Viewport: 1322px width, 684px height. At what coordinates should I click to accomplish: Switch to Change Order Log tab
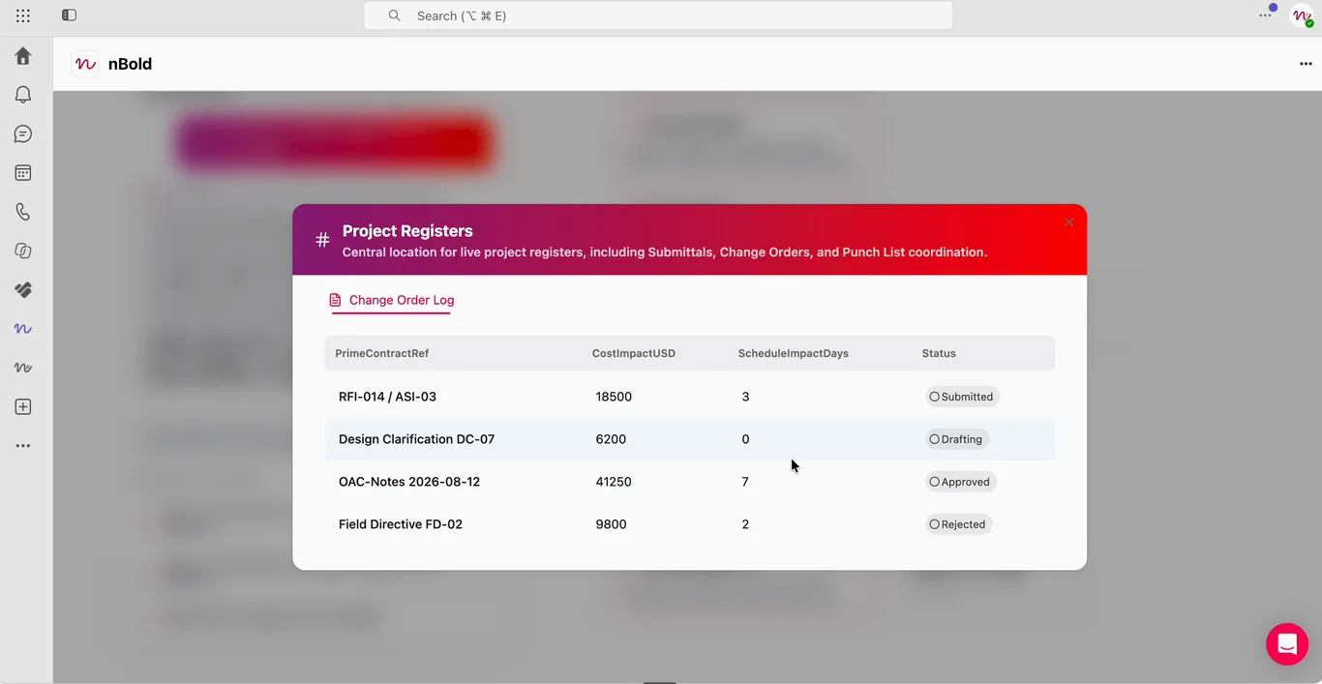coord(393,300)
